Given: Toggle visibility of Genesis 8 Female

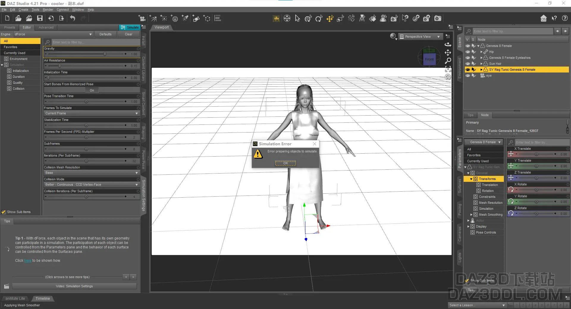Looking at the screenshot, I should (x=468, y=46).
